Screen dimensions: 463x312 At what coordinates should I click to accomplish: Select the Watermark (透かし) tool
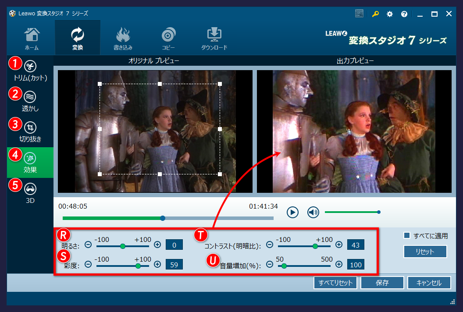click(30, 96)
